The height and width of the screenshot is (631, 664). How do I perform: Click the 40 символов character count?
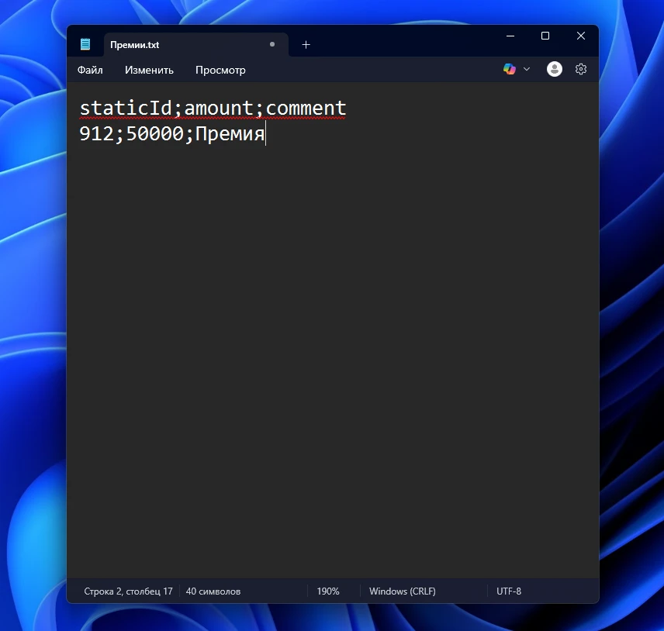[213, 591]
